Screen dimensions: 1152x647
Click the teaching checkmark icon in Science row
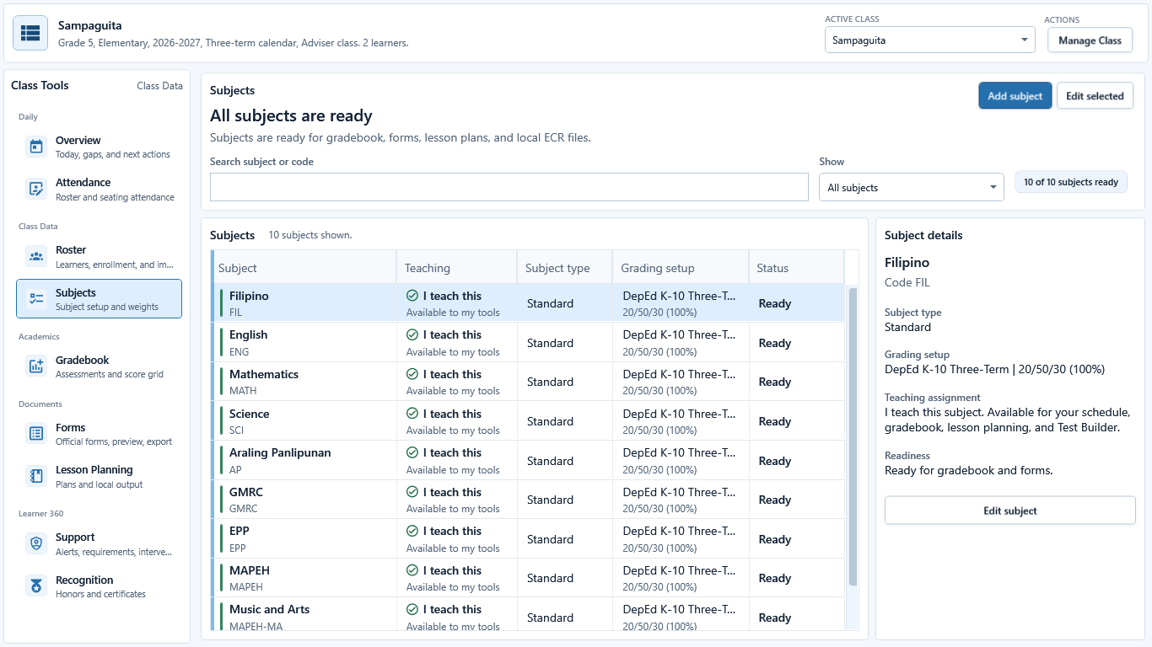pos(412,414)
